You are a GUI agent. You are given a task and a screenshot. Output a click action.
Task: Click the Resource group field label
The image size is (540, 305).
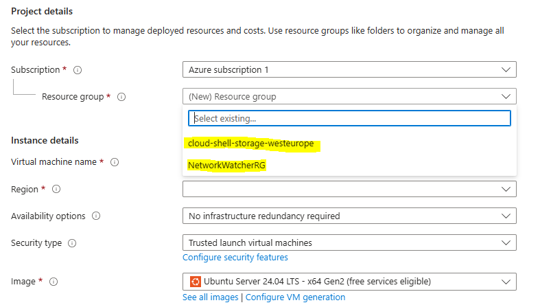pyautogui.click(x=73, y=97)
